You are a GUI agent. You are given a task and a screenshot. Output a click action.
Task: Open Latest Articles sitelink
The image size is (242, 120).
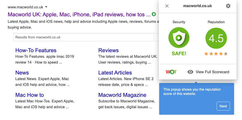coord(115,73)
